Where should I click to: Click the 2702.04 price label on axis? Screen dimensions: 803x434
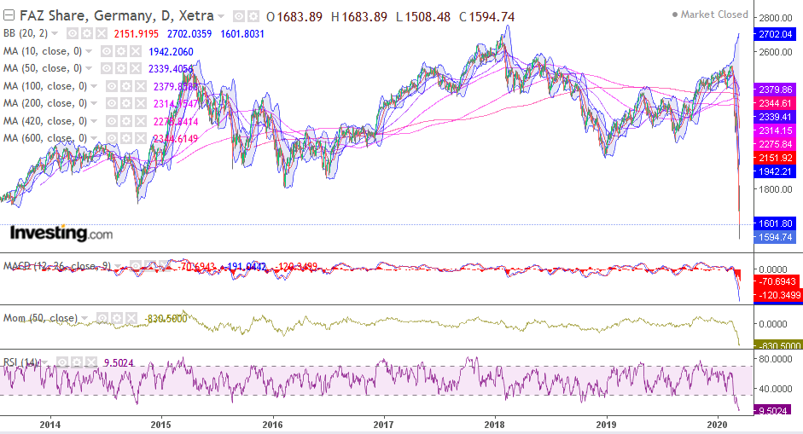coord(776,34)
